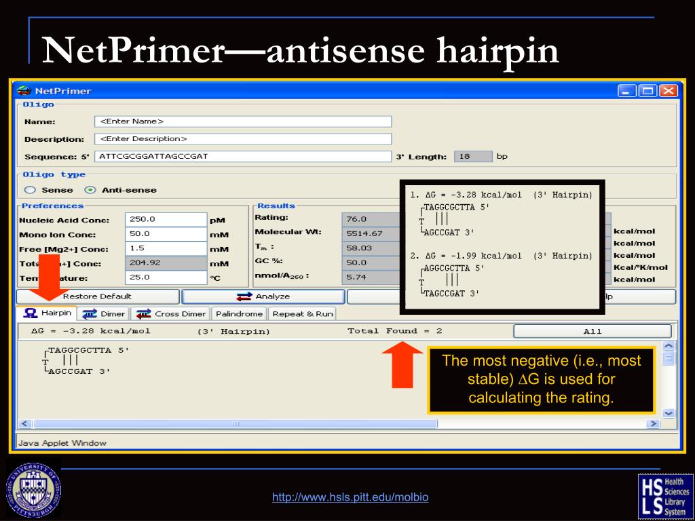Click the Sequence 5' input field
Viewport: 695px width, 521px height.
pos(243,157)
